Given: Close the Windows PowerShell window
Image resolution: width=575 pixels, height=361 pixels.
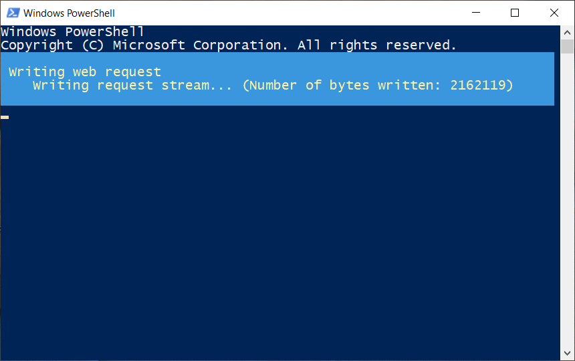Looking at the screenshot, I should pos(554,13).
